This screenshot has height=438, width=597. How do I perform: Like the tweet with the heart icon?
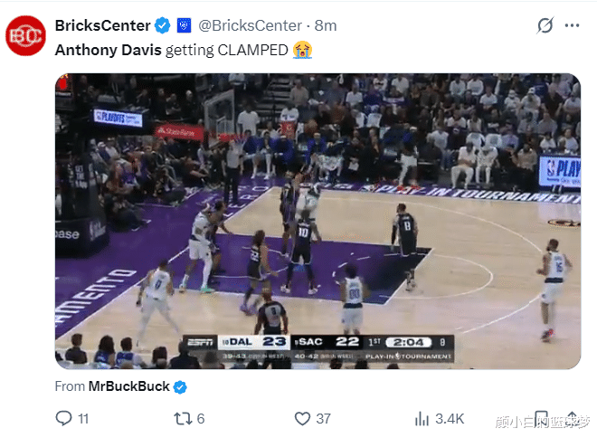(x=303, y=418)
